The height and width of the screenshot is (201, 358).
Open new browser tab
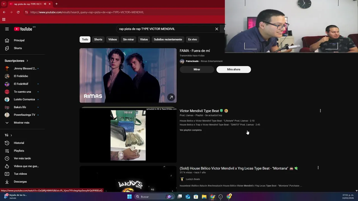point(56,4)
